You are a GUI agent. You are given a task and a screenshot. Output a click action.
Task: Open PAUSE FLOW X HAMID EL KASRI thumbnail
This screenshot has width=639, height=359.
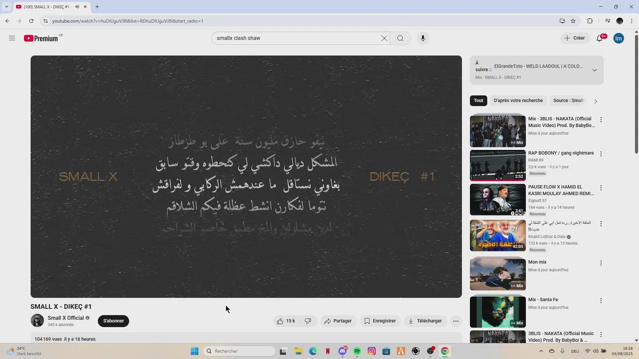498,199
